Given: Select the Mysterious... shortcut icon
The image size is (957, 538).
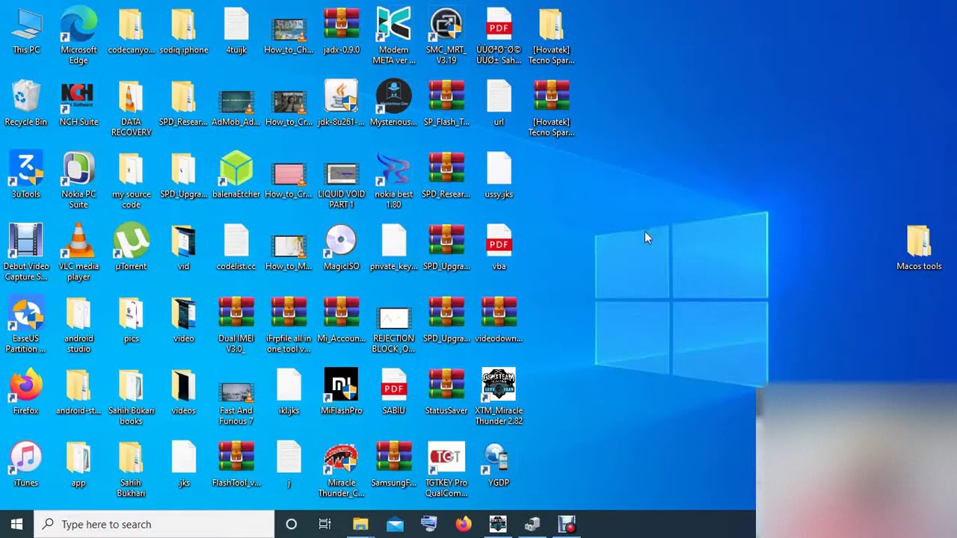Looking at the screenshot, I should click(394, 104).
